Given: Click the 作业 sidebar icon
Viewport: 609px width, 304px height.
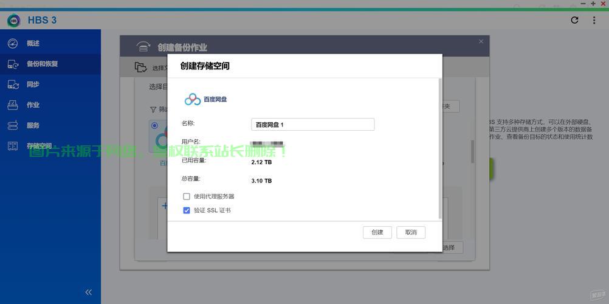Looking at the screenshot, I should (x=13, y=105).
